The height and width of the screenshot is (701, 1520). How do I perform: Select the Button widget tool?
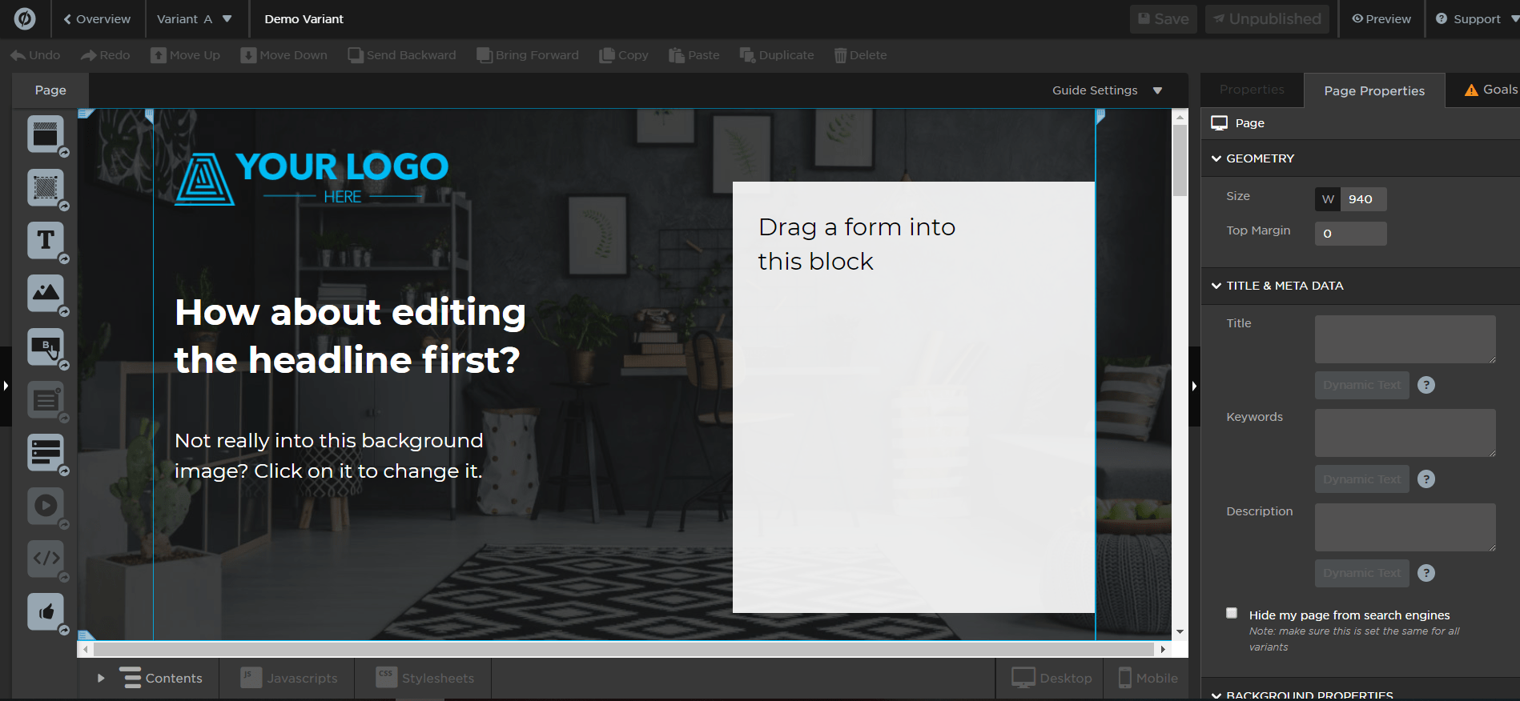(46, 346)
